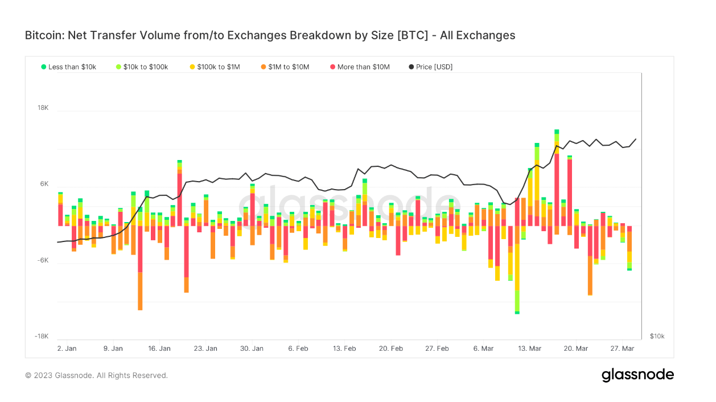Click the chart title text
716x402 pixels.
click(270, 35)
